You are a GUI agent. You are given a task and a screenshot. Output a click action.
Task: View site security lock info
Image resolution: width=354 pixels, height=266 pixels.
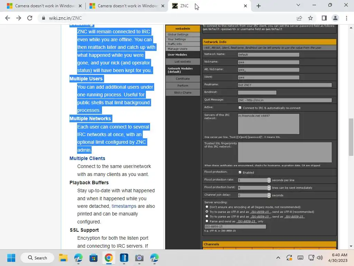tap(44, 18)
